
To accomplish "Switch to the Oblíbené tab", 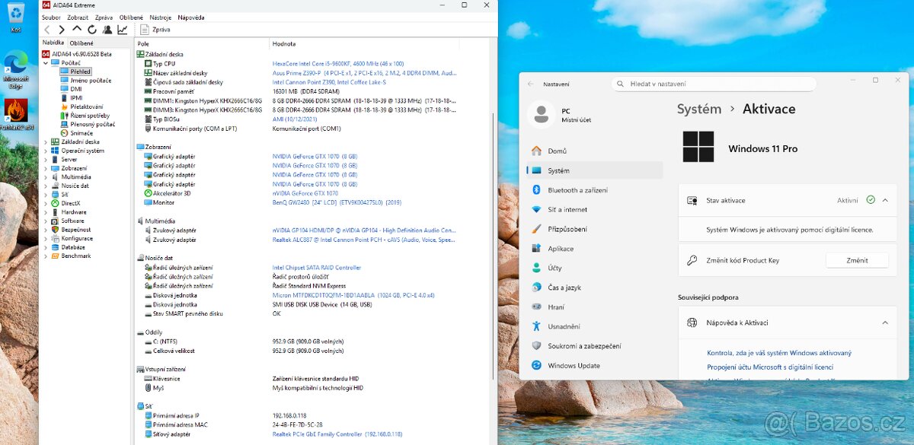I will (81, 43).
